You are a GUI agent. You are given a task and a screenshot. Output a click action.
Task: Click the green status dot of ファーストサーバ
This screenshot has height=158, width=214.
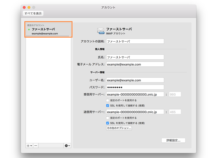[29, 29]
